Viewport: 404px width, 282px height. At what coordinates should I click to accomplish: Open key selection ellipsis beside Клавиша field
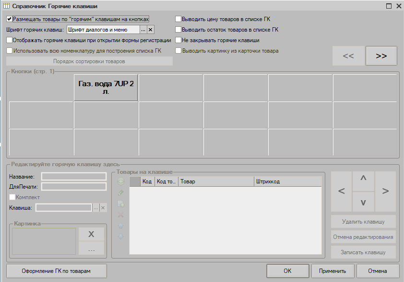point(95,208)
